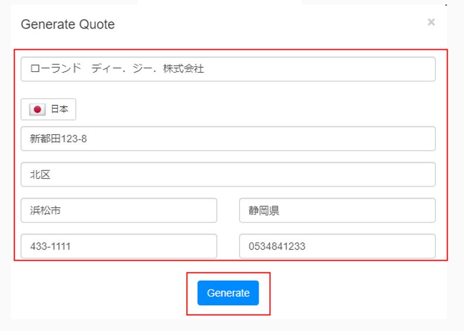Click the postal code field 433-1111

click(119, 246)
